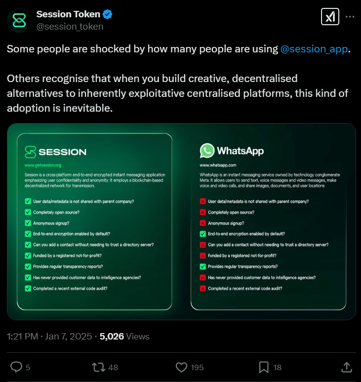View the 5,026 Views count
361x382 pixels.
tap(124, 337)
